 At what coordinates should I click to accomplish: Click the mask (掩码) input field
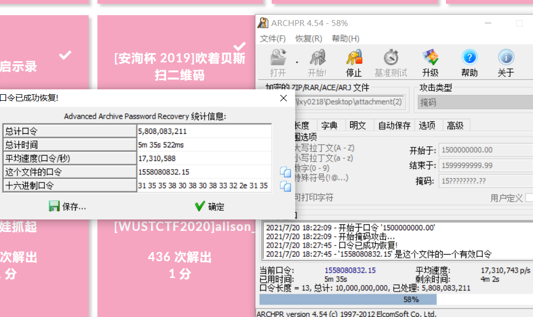[x=485, y=180]
